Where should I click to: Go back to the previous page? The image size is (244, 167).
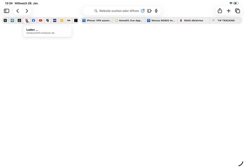click(18, 11)
